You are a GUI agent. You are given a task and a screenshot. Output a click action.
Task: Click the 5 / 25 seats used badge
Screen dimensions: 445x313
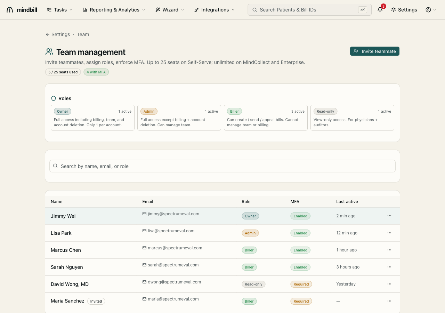[63, 72]
